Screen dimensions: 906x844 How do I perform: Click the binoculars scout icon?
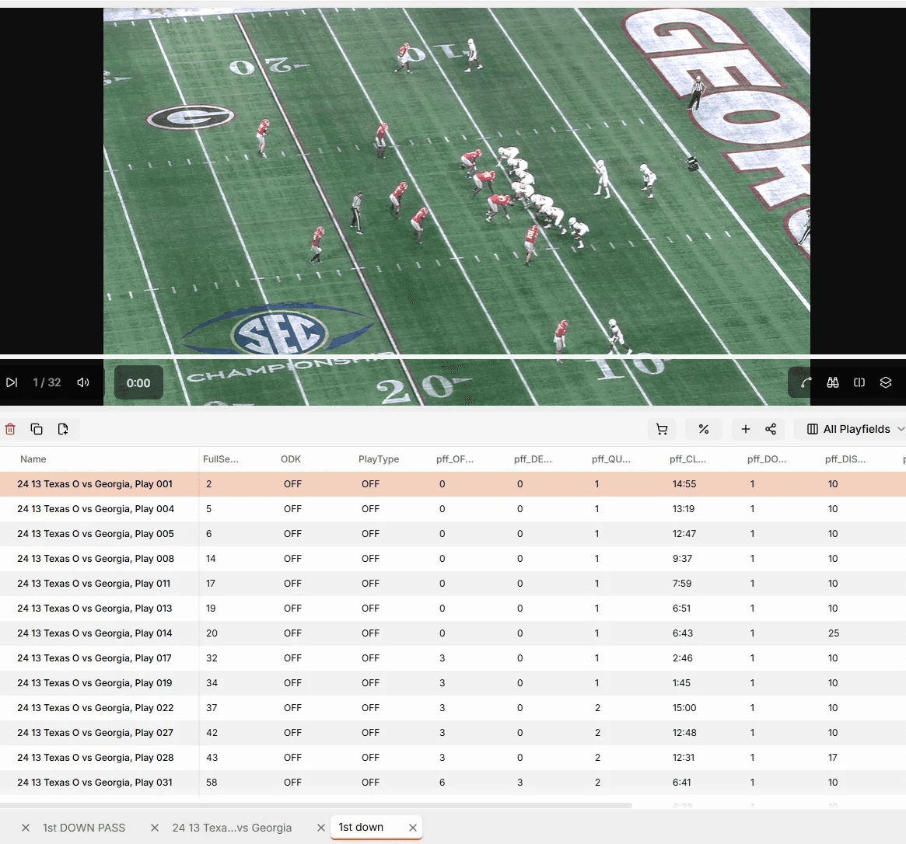[x=833, y=382]
